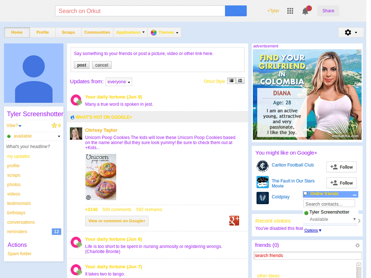371x278 pixels.
Task: Follow The Fault in Our Stars Movie
Action: 341,183
